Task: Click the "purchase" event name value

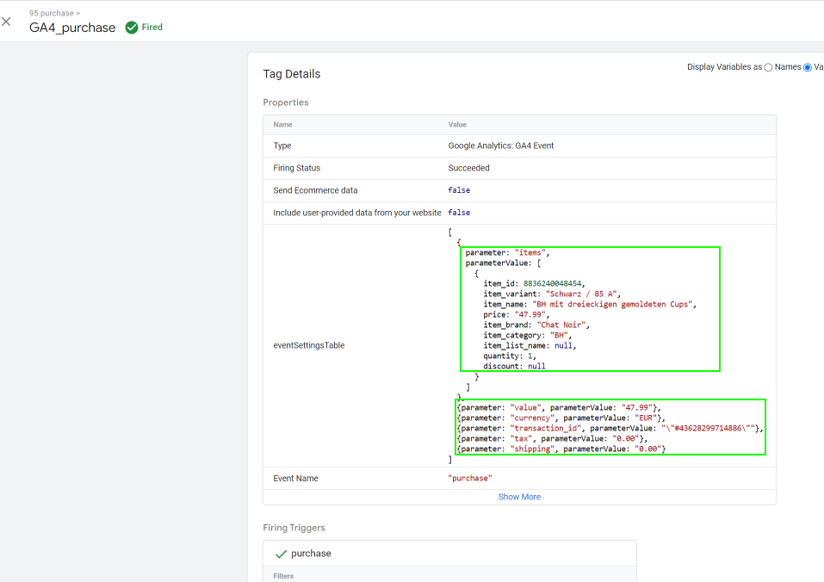Action: coord(470,479)
